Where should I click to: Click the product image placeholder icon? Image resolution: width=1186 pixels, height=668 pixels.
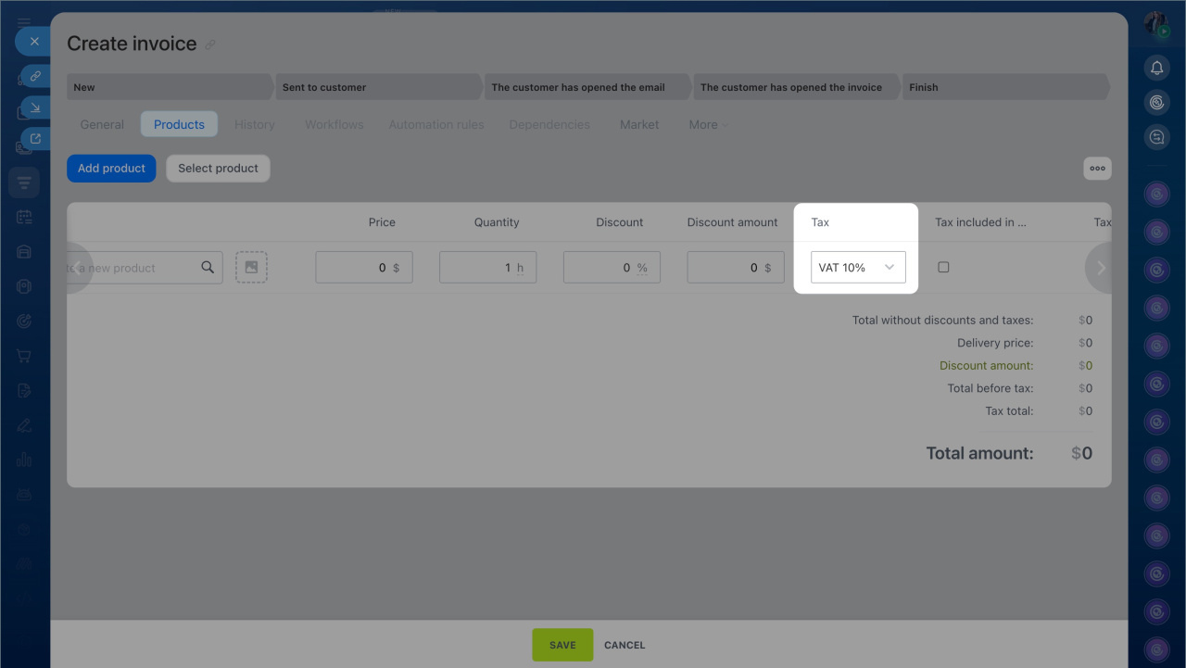[x=251, y=268]
